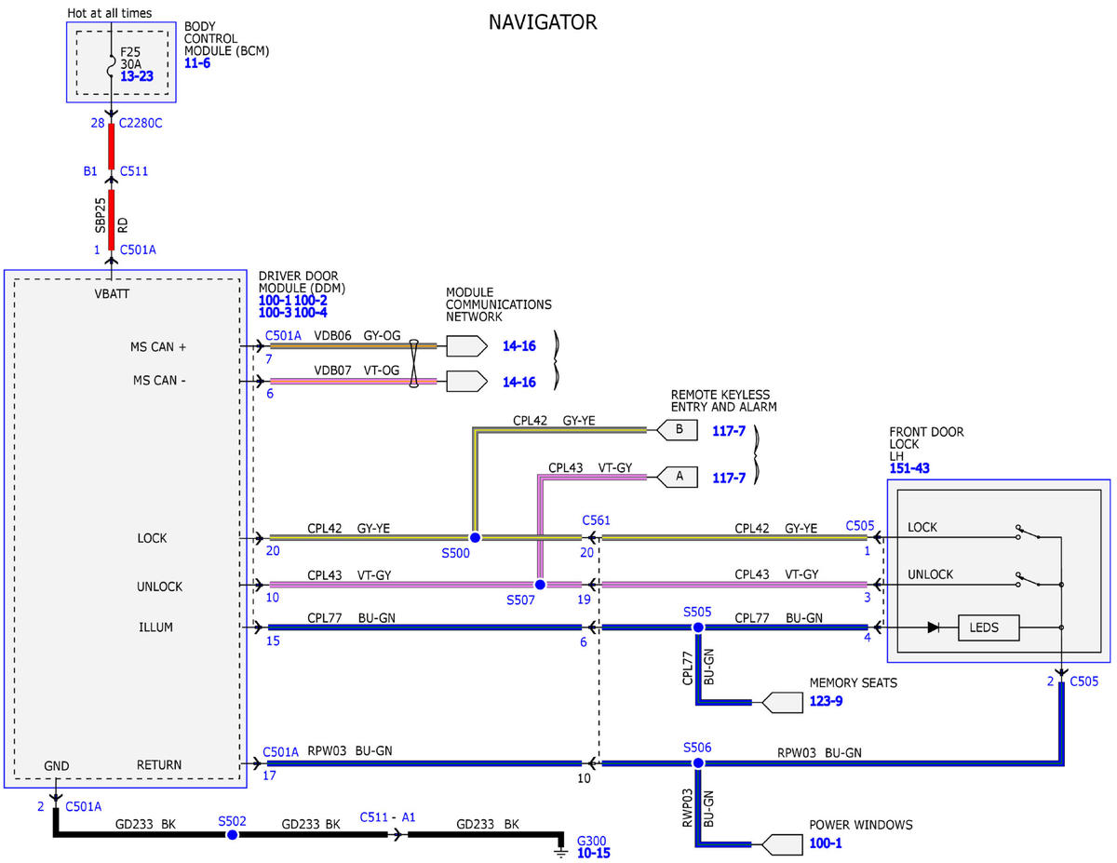The width and height of the screenshot is (1117, 863).
Task: Open the 100-1 link under Driver Door Module
Action: [275, 300]
